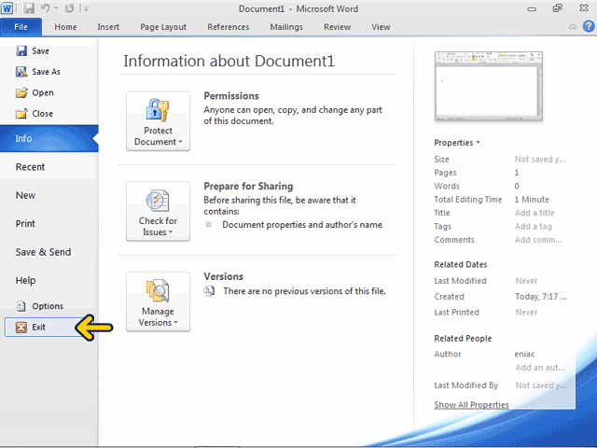This screenshot has height=448, width=597.
Task: Choose Close in the File sidebar
Action: tap(35, 114)
